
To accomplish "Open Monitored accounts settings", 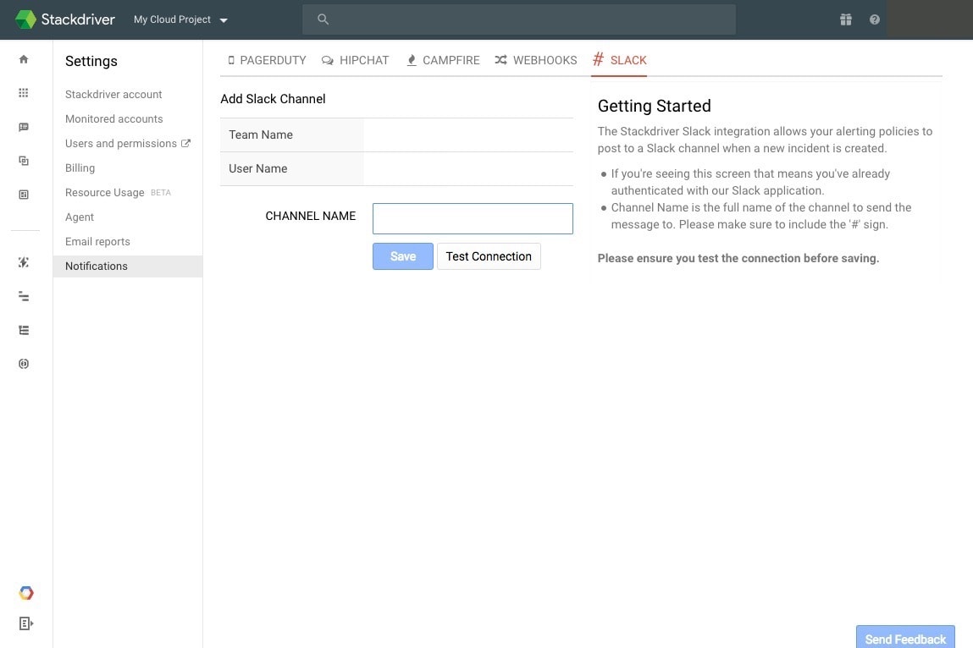I will coord(114,119).
